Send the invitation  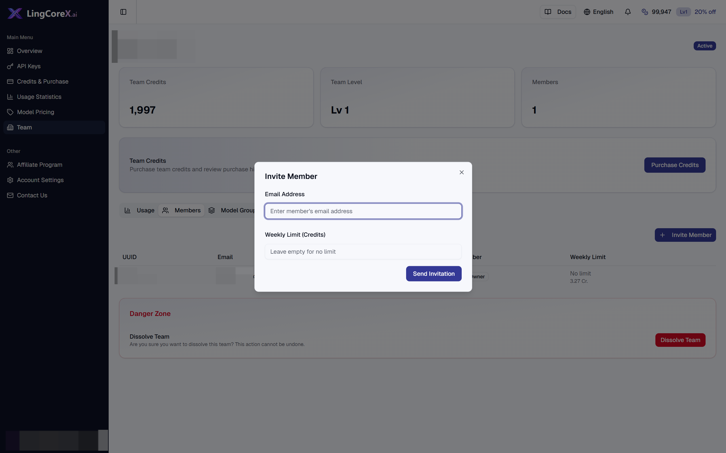[x=434, y=273]
